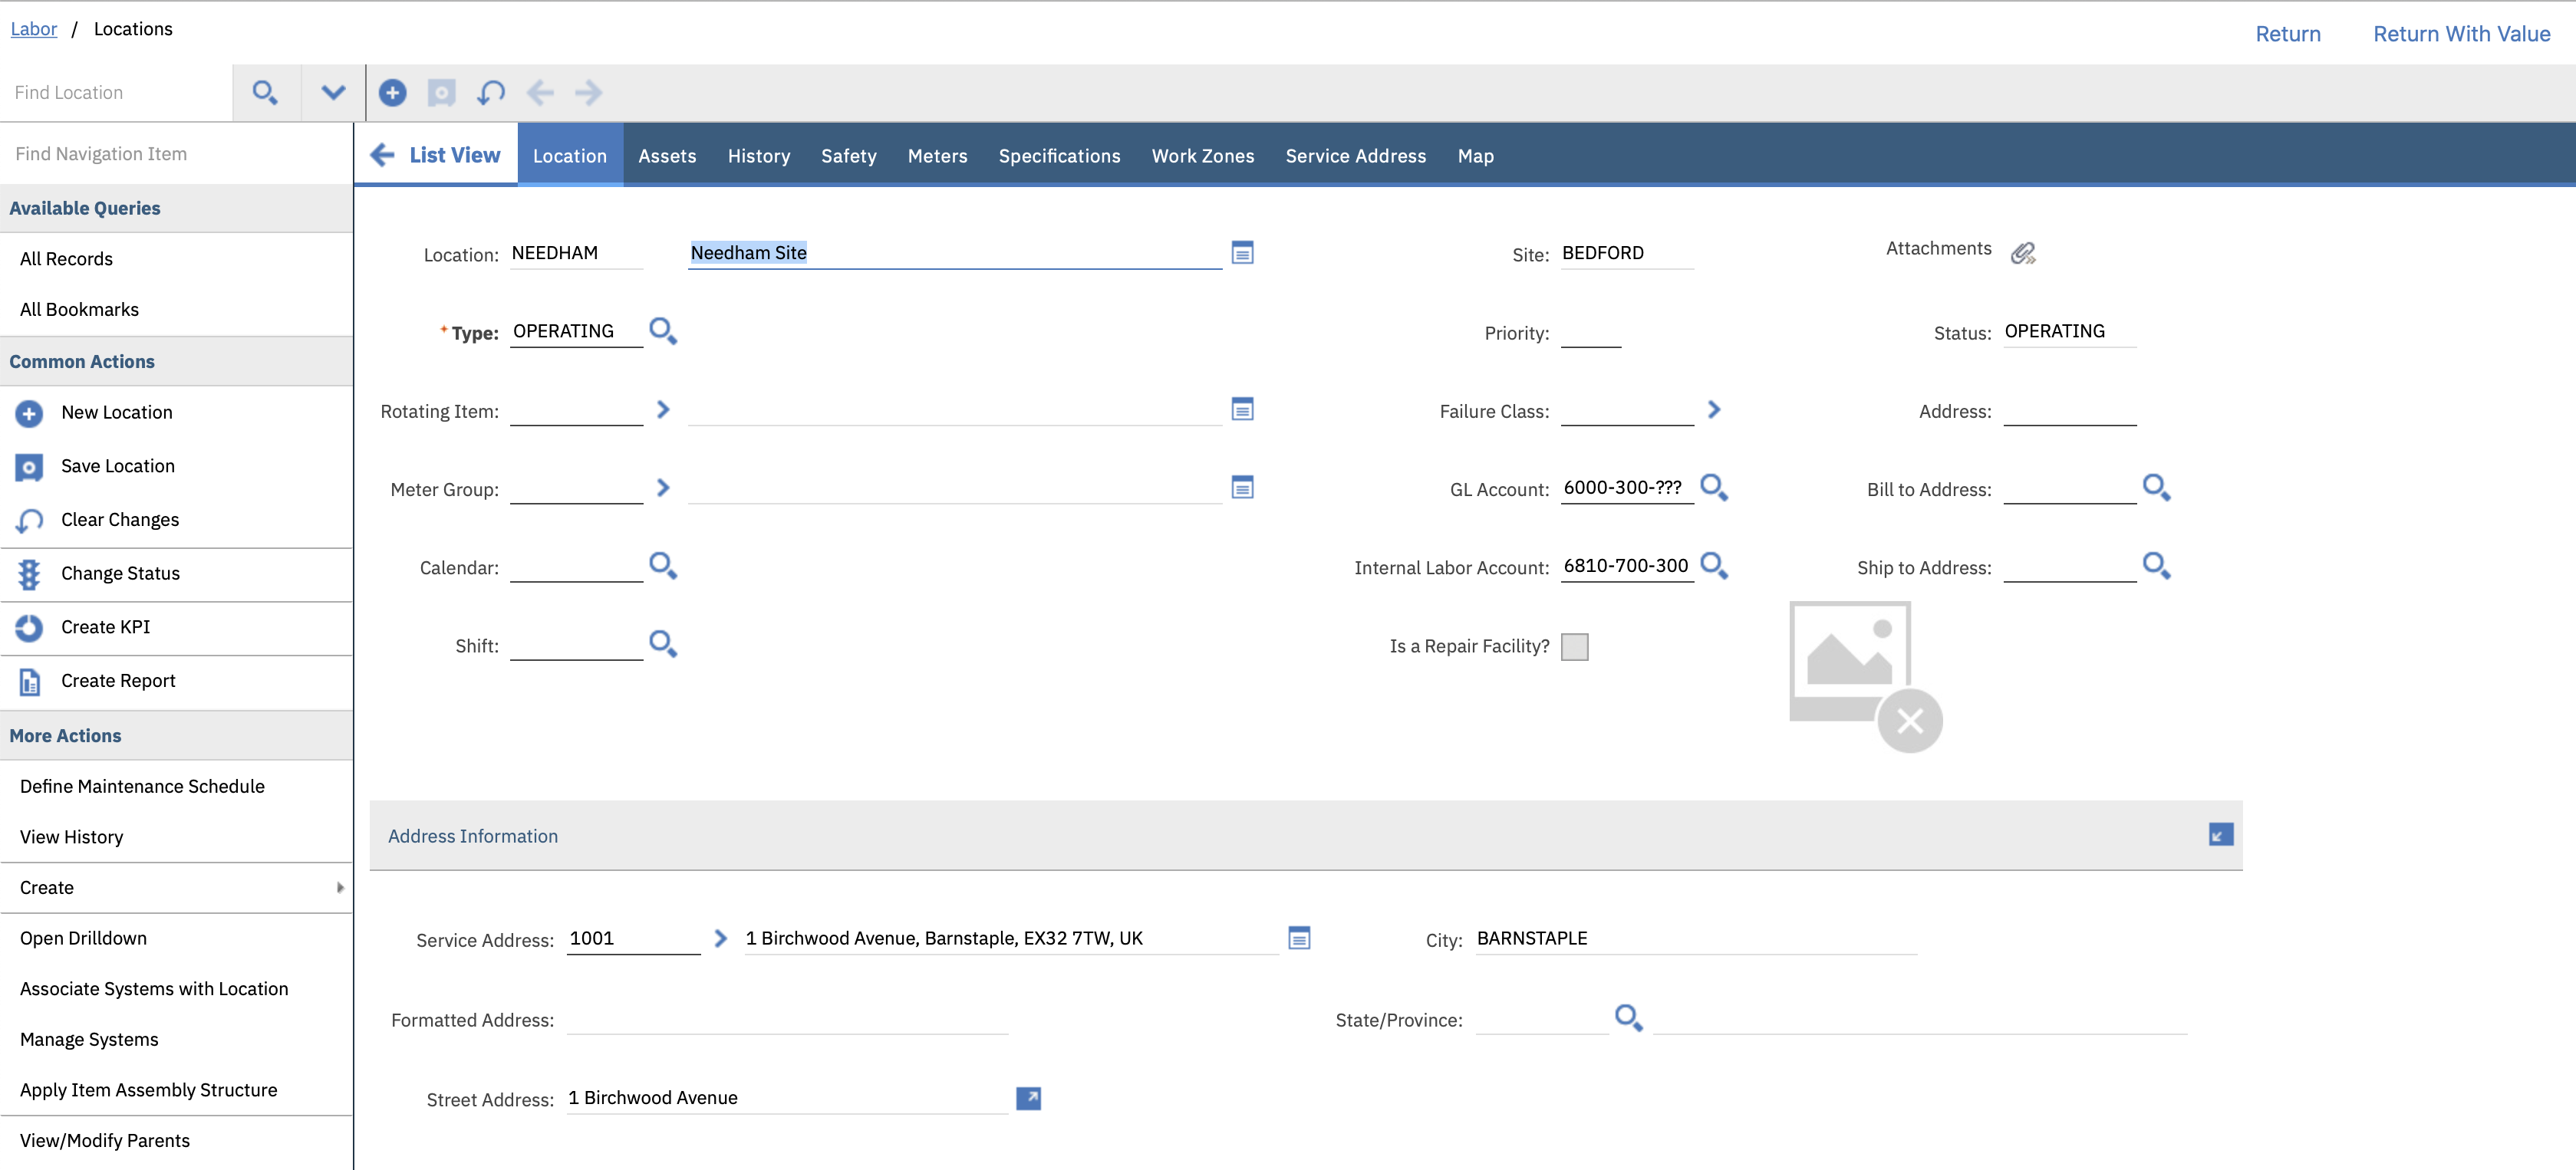Click the Clear Changes undo toolbar icon

[x=491, y=93]
